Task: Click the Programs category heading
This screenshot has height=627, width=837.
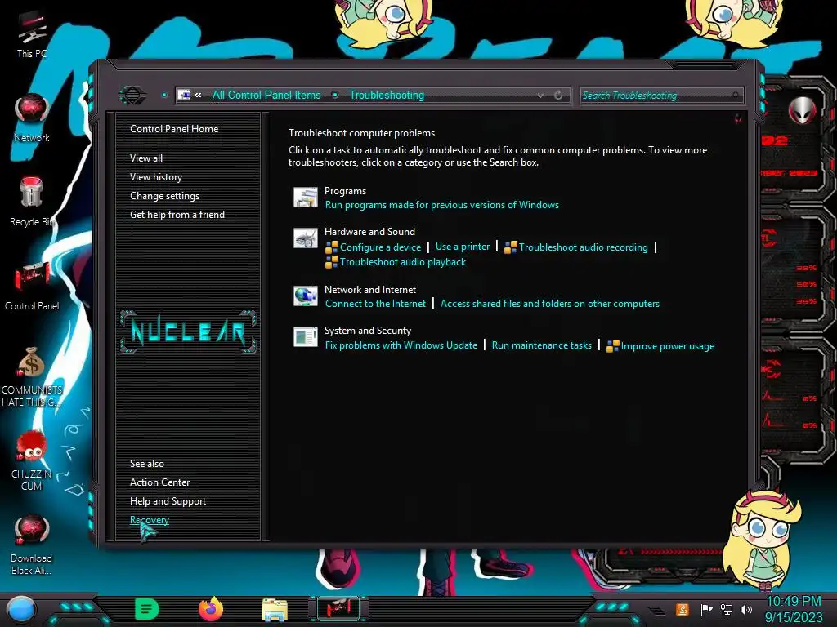Action: 346,191
